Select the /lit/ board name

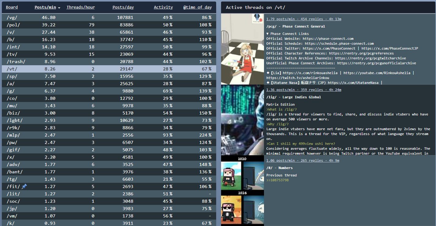[x=13, y=194]
